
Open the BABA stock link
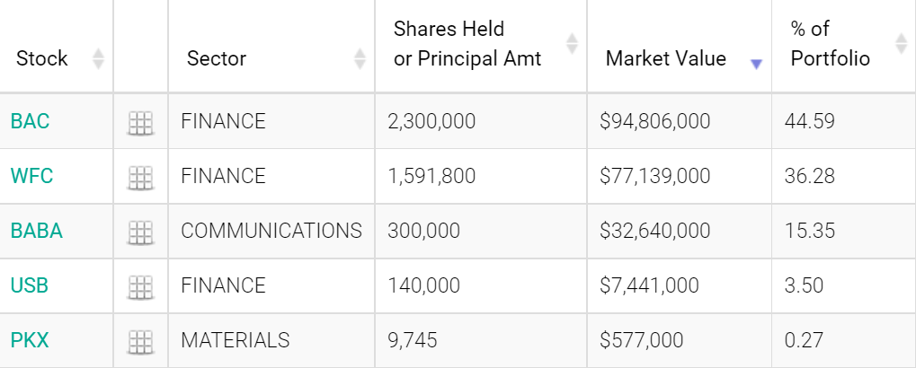point(37,231)
